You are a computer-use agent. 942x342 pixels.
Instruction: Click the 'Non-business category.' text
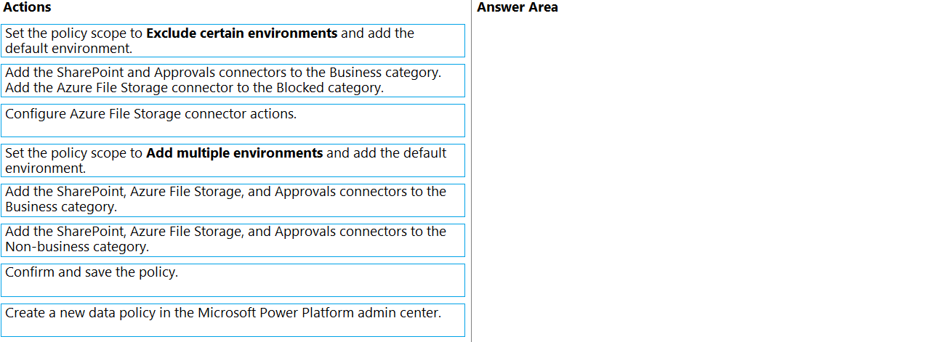pyautogui.click(x=77, y=247)
